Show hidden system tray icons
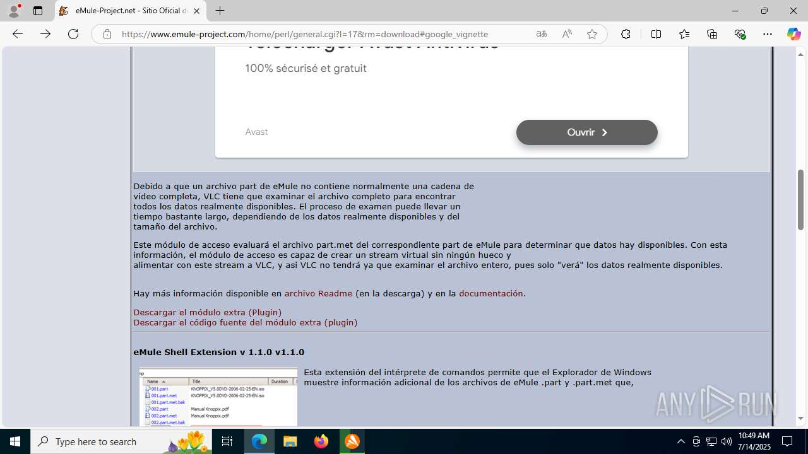808x454 pixels. tap(680, 441)
